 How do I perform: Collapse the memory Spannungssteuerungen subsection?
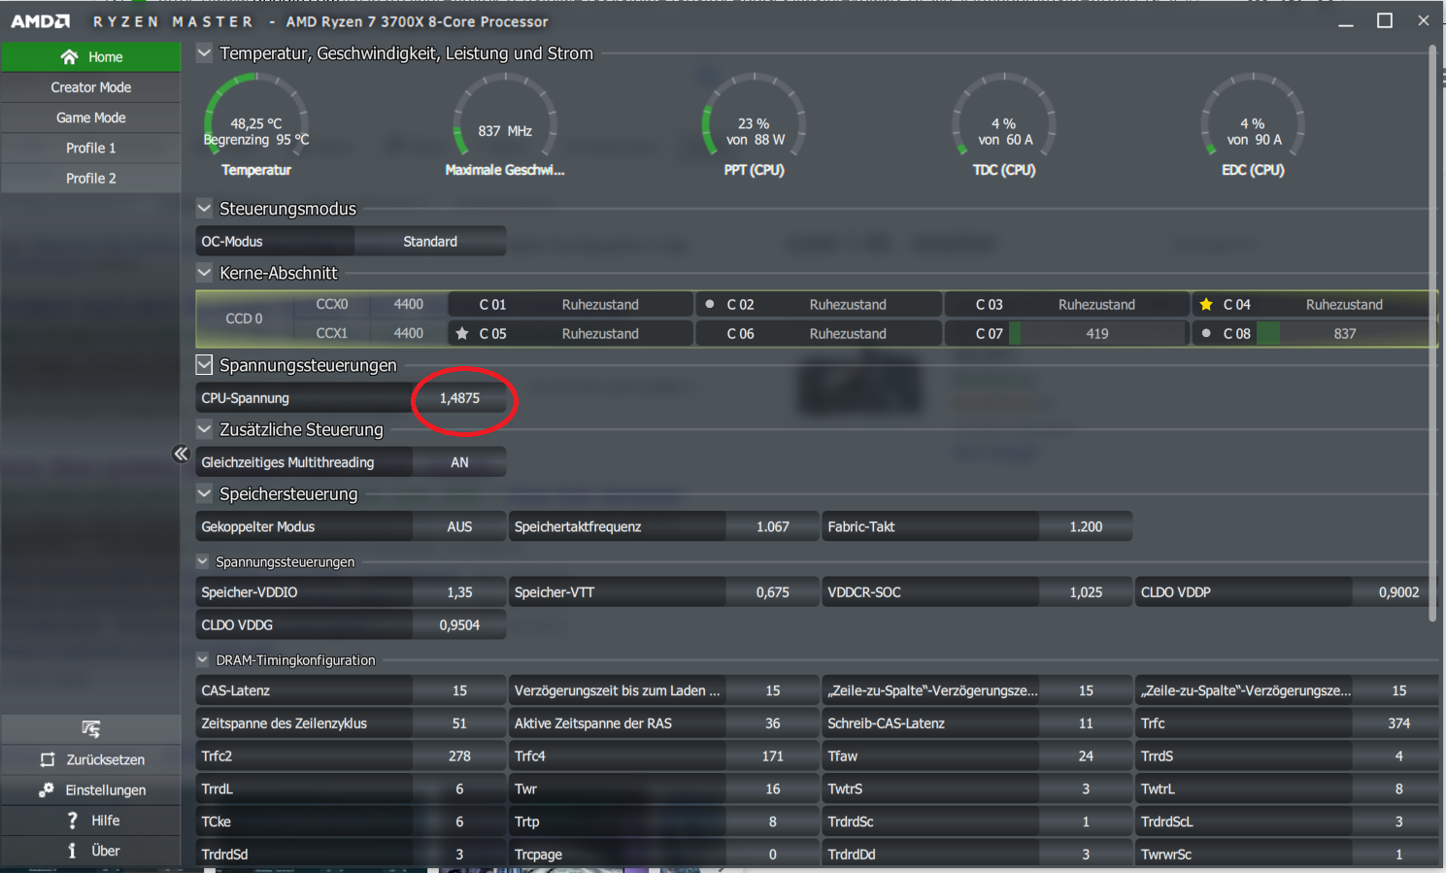click(x=202, y=561)
